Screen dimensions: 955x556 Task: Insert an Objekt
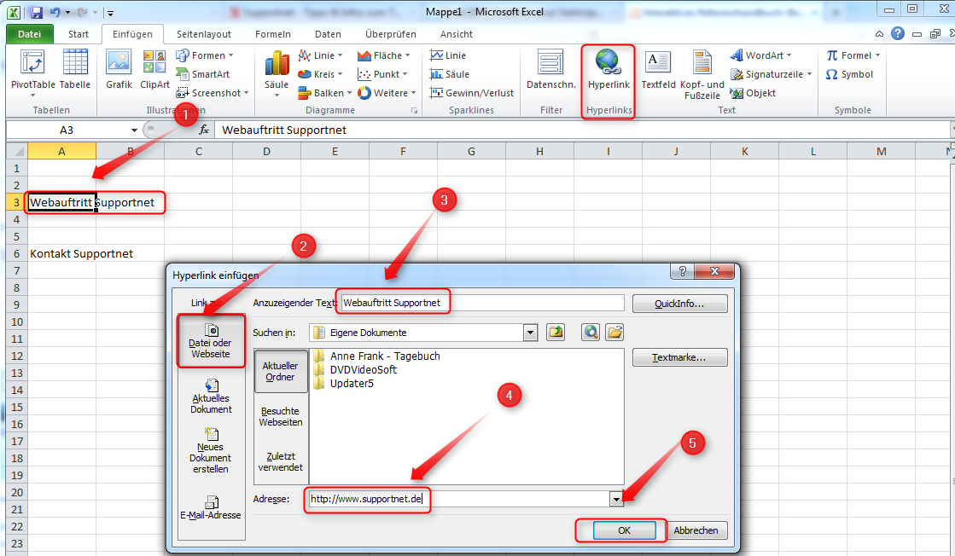(753, 93)
